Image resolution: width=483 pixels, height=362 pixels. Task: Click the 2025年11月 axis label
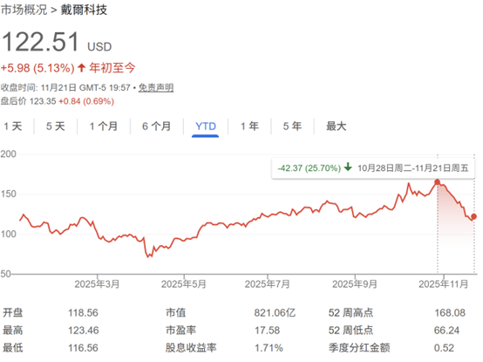(443, 284)
